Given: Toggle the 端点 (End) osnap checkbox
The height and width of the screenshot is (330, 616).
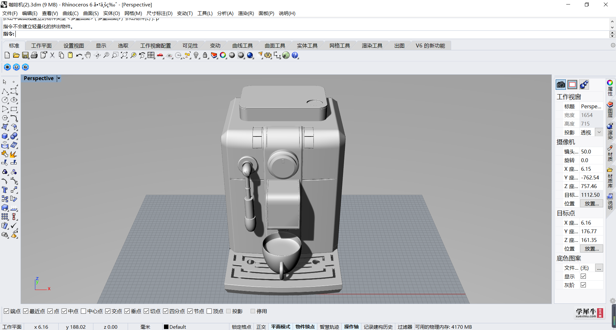Looking at the screenshot, I should (x=6, y=311).
